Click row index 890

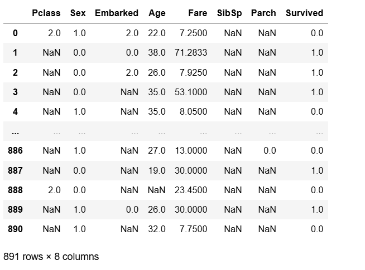[x=15, y=229]
